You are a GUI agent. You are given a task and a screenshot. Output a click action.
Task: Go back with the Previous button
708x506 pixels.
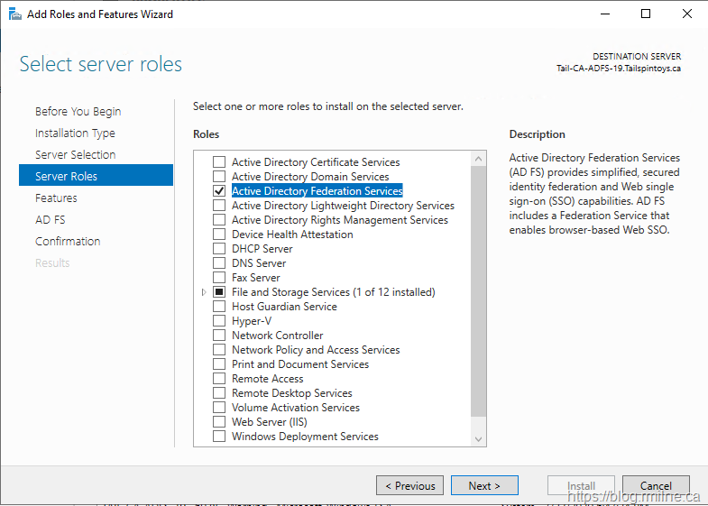409,485
